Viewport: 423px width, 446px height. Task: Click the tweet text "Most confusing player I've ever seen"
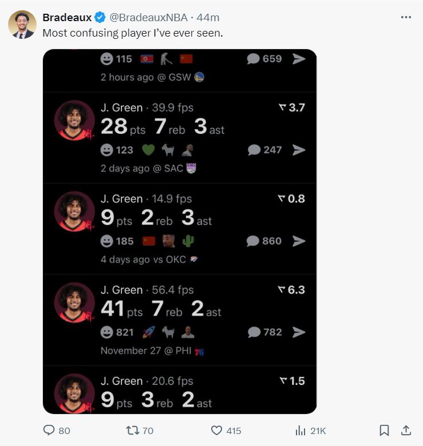point(133,33)
